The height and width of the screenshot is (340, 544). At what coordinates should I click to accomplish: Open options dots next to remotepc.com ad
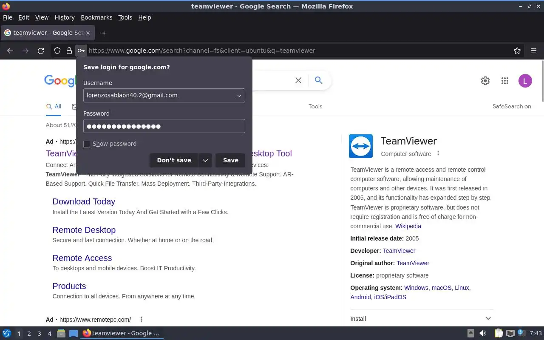[142, 319]
